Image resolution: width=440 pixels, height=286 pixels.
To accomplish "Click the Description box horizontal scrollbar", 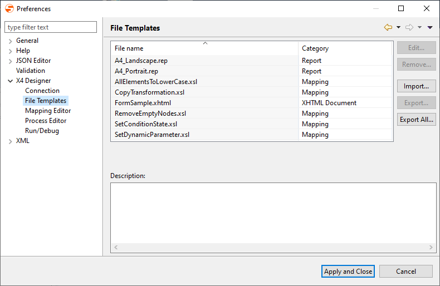I will click(x=273, y=247).
